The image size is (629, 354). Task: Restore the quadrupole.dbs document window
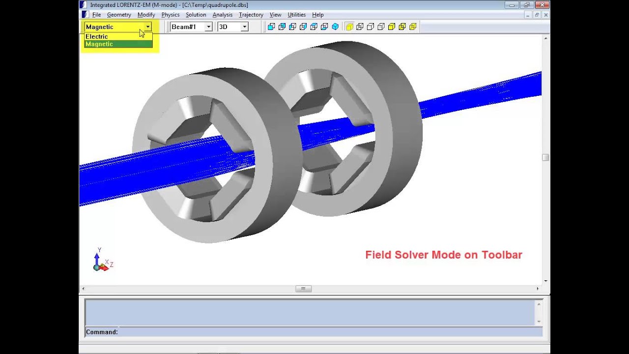(x=537, y=15)
